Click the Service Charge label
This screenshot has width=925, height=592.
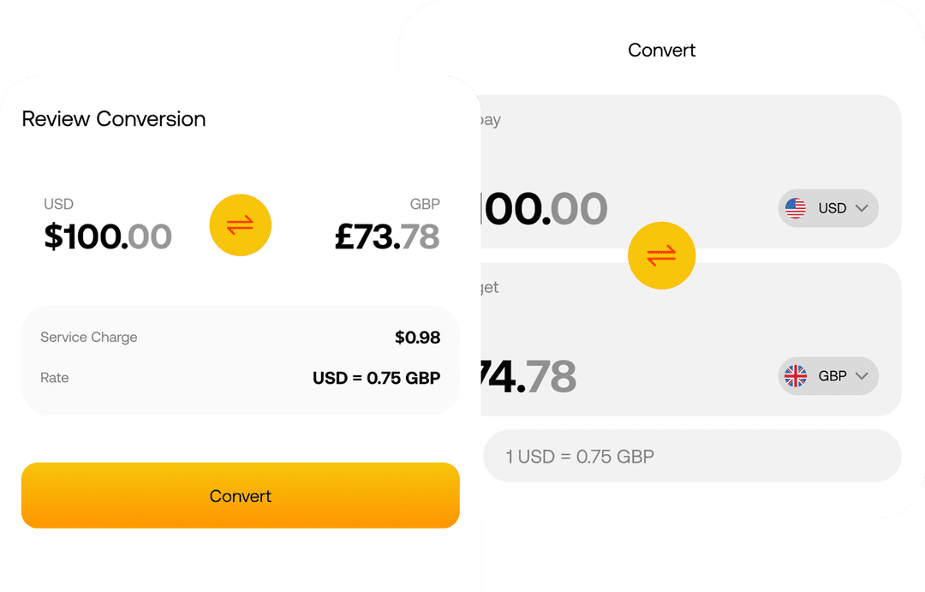89,338
